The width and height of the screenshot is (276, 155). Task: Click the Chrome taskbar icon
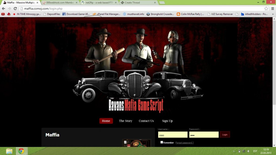pyautogui.click(x=21, y=151)
